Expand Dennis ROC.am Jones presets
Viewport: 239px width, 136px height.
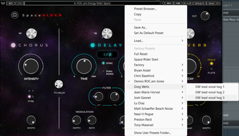click(156, 81)
